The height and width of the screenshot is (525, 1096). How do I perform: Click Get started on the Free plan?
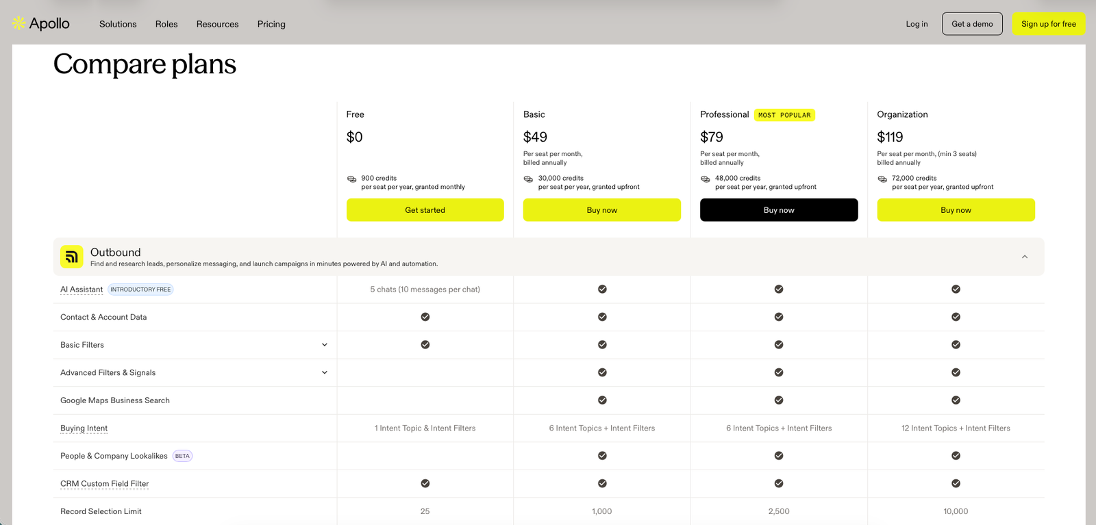(x=425, y=210)
